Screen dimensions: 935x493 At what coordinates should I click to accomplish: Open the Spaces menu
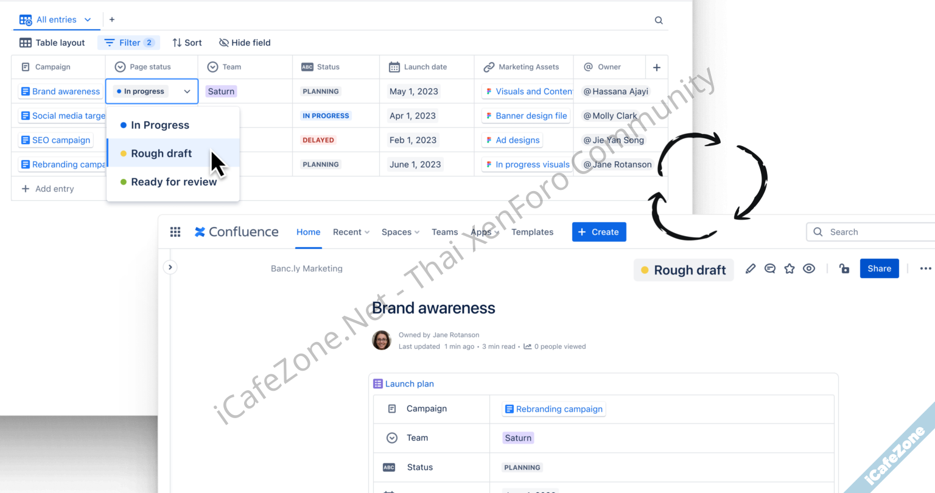click(401, 232)
